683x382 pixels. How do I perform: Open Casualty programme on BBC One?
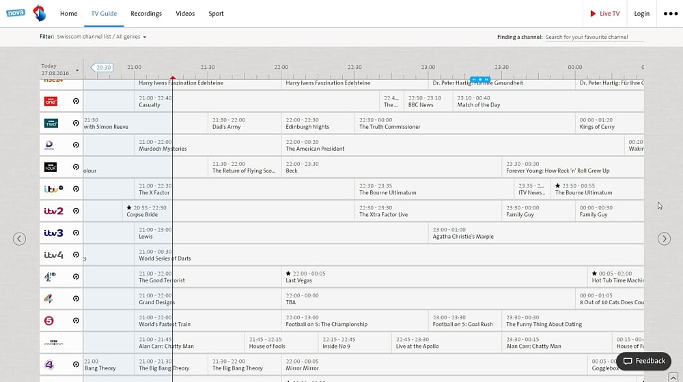257,102
